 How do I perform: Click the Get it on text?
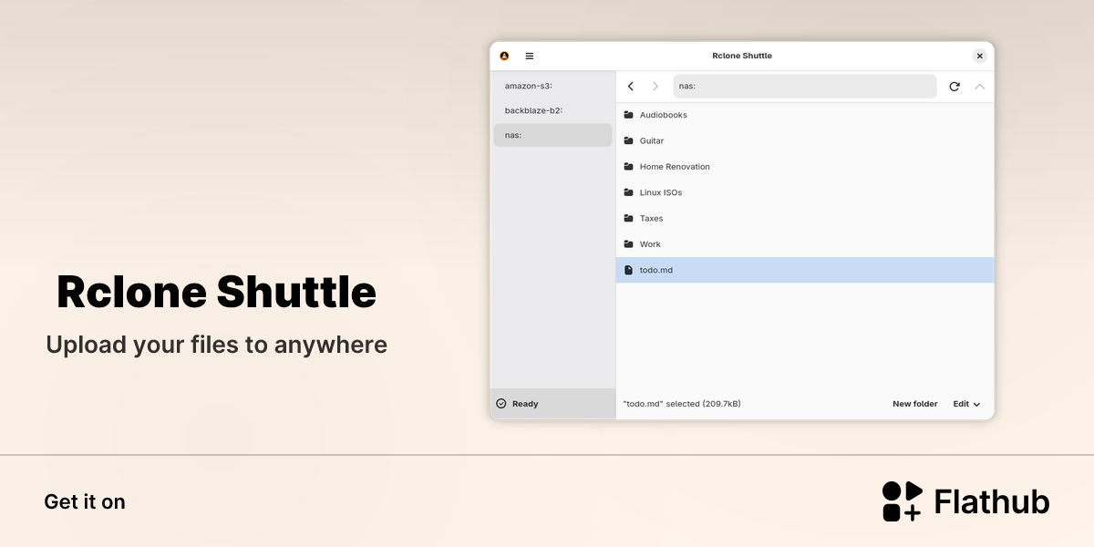pos(85,502)
